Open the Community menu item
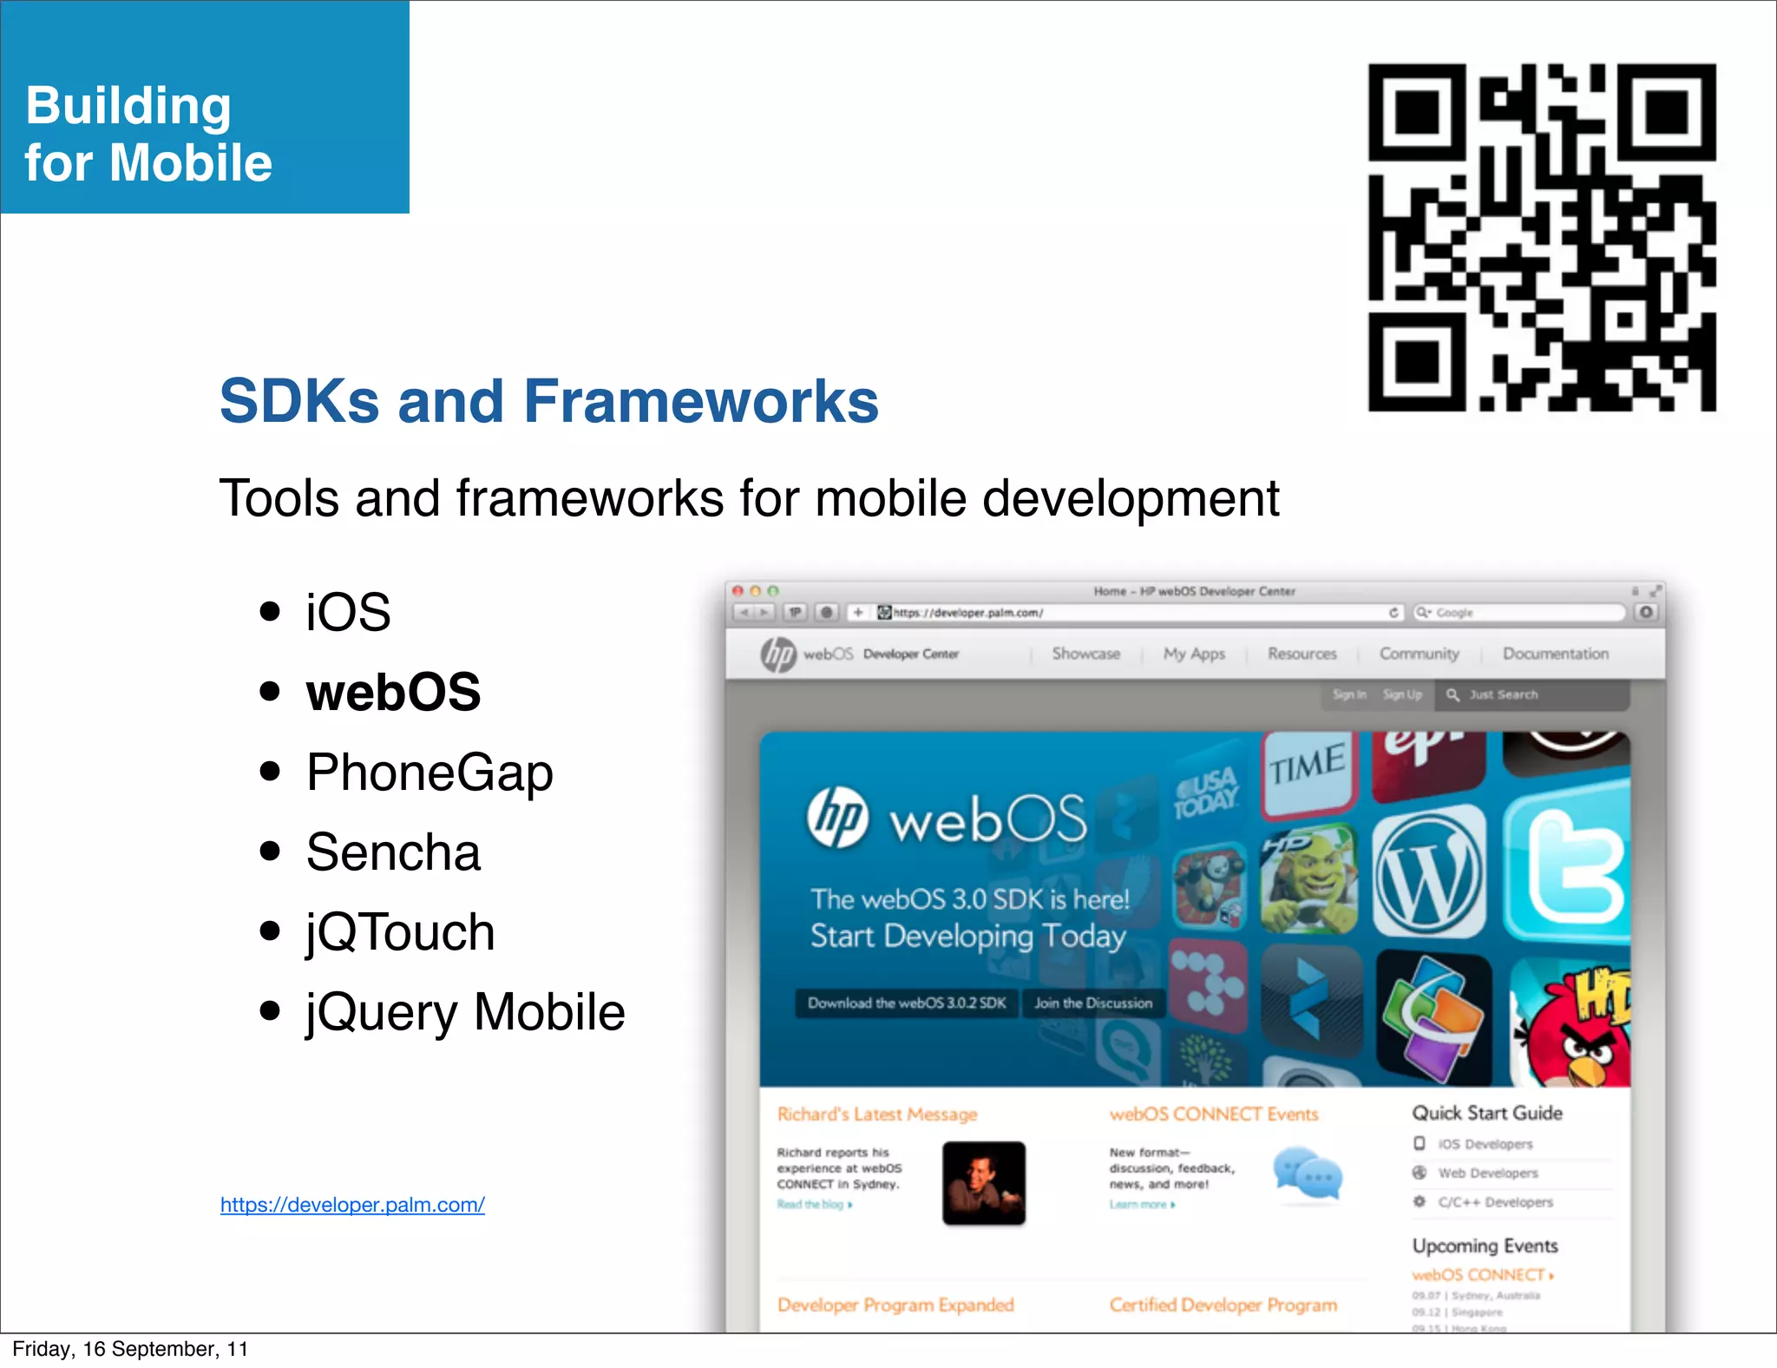1777x1368 pixels. coord(1420,654)
